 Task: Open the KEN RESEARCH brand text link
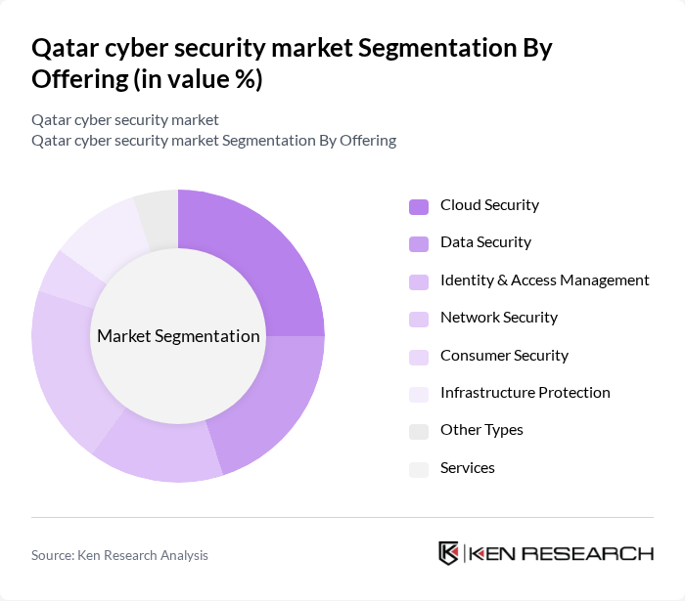coord(561,553)
